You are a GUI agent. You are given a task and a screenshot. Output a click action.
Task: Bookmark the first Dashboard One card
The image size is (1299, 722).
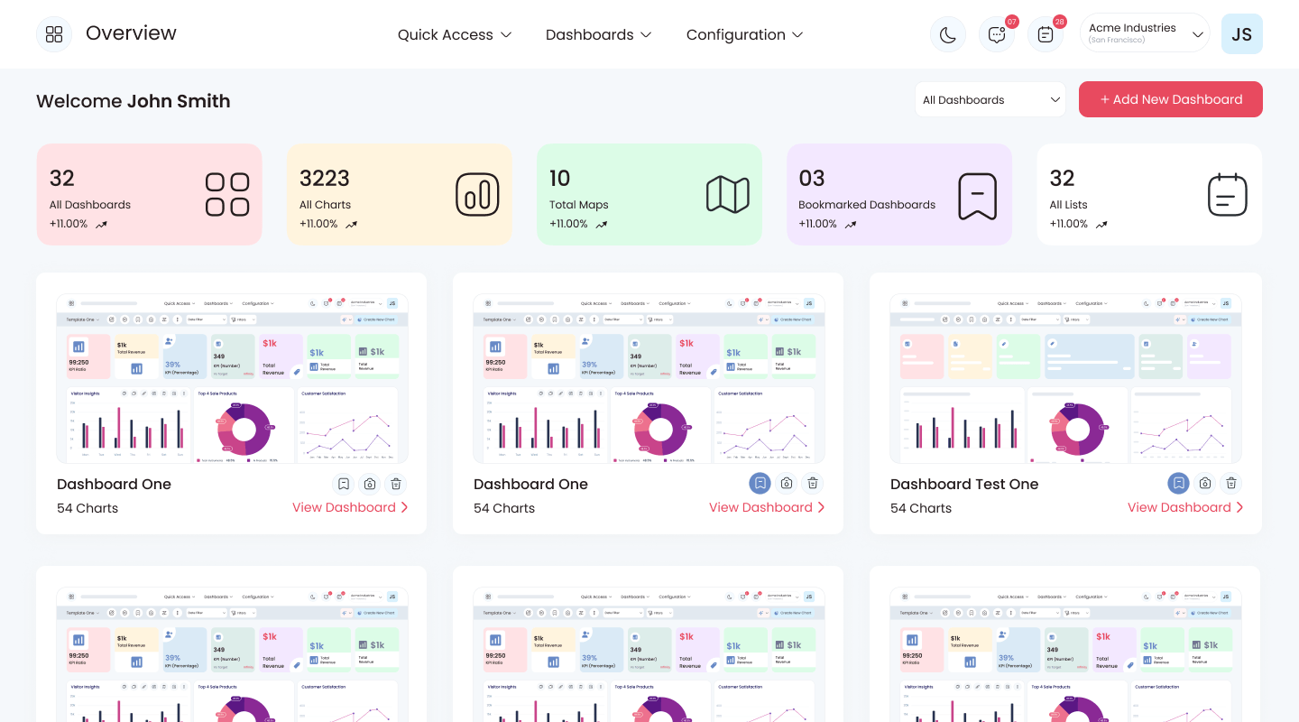(x=344, y=484)
